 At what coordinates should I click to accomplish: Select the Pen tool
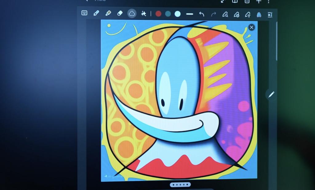click(96, 13)
